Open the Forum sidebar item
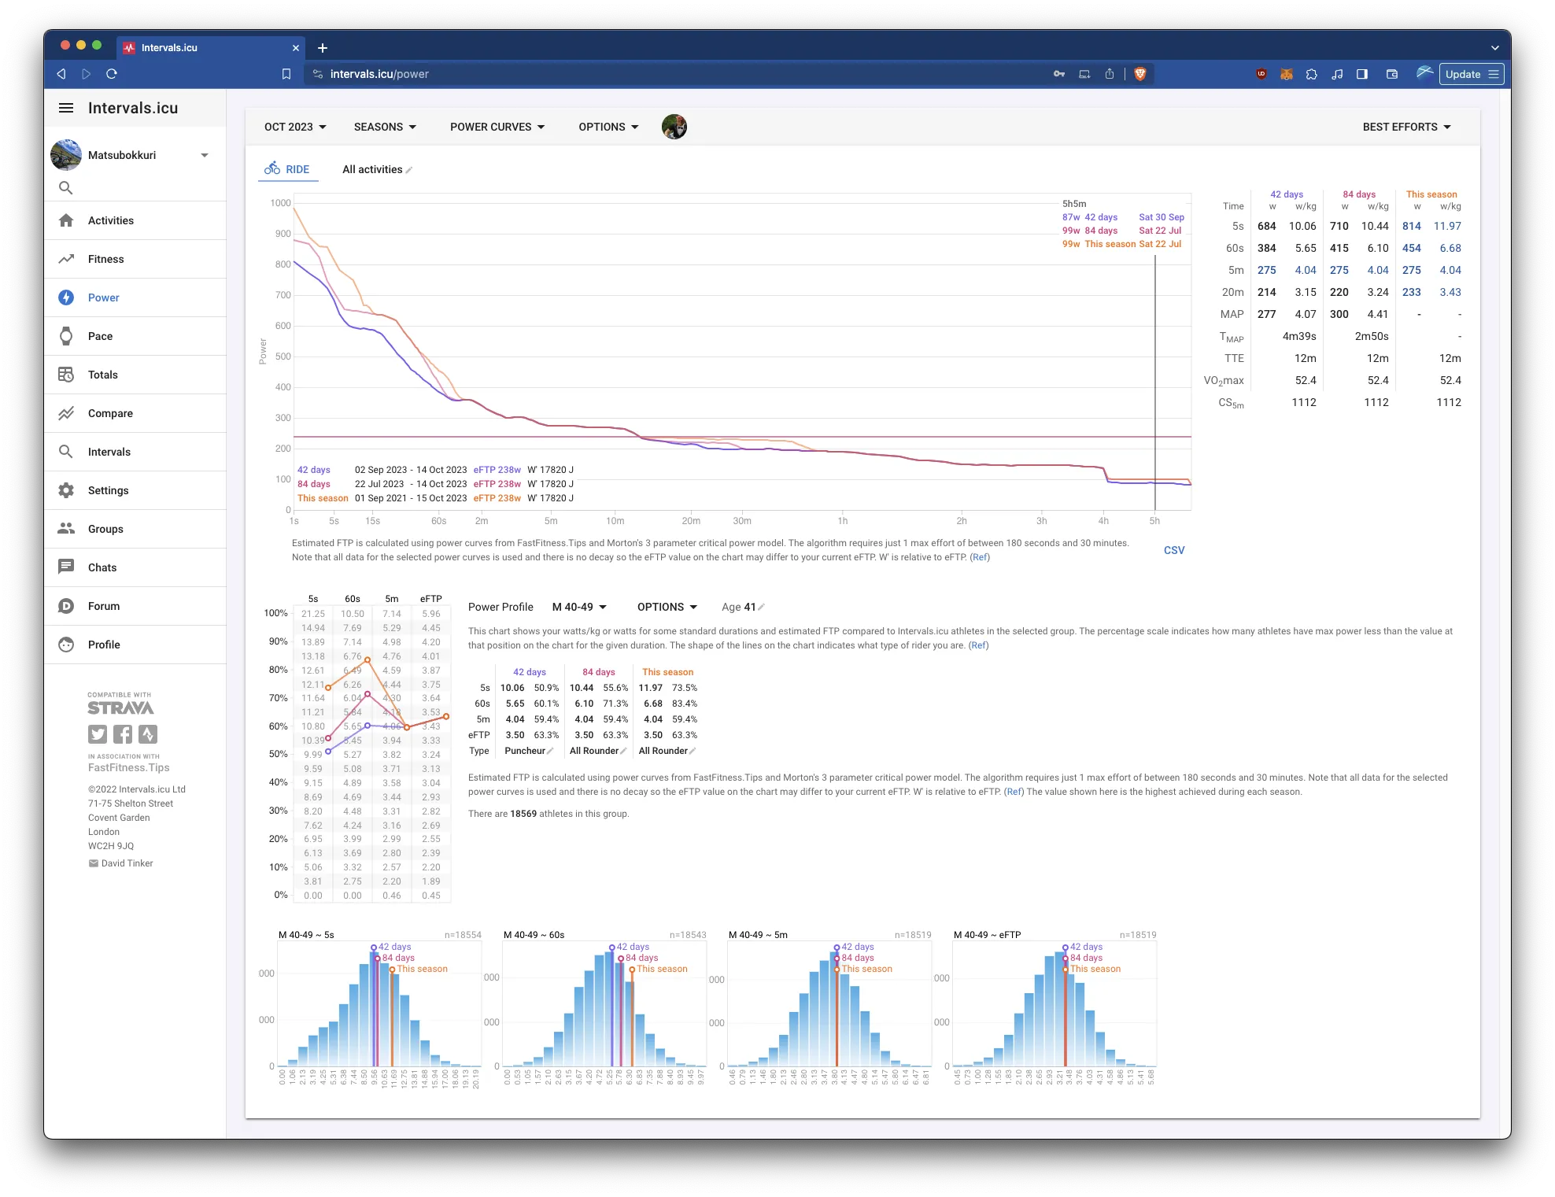Screen dimensions: 1555x1197 103,606
